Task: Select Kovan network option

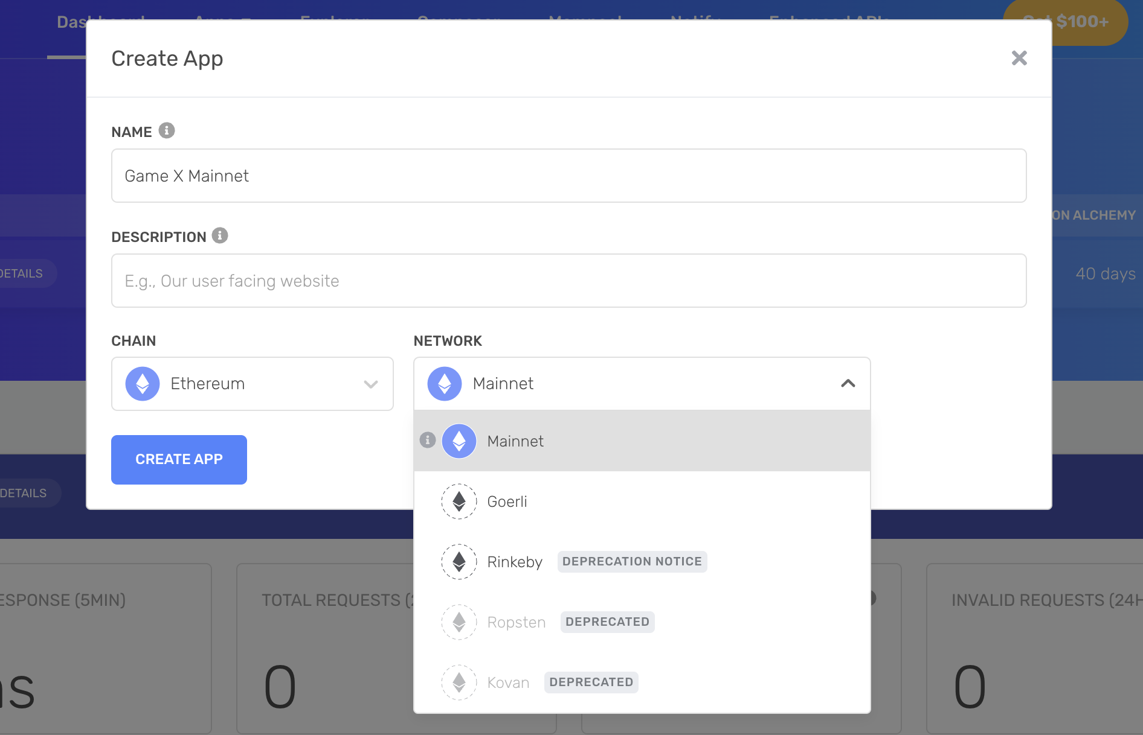Action: 642,682
